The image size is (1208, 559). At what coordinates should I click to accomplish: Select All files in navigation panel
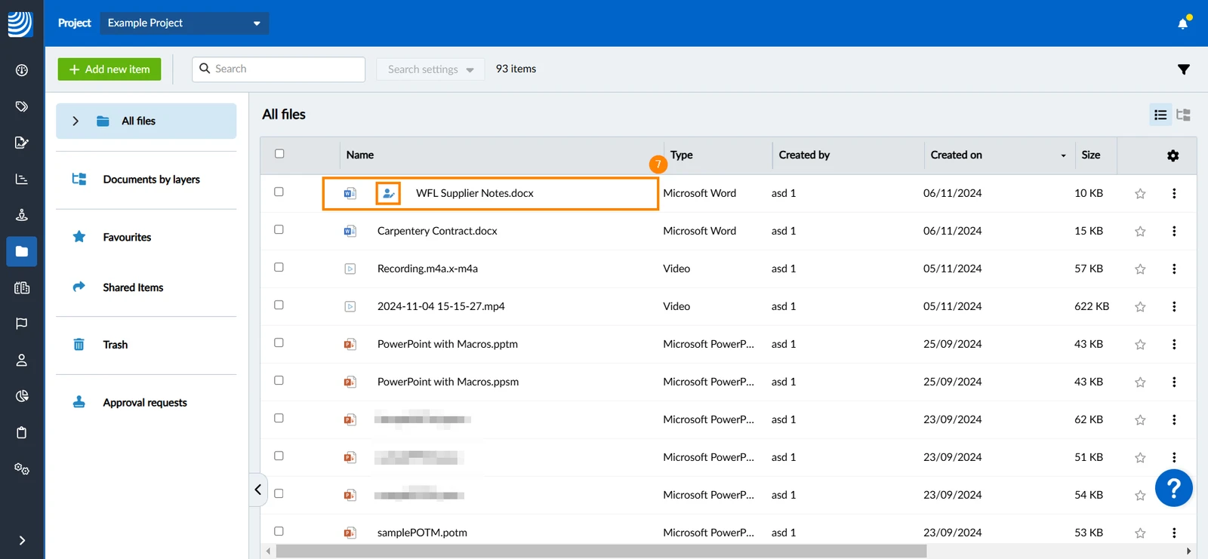click(x=146, y=121)
